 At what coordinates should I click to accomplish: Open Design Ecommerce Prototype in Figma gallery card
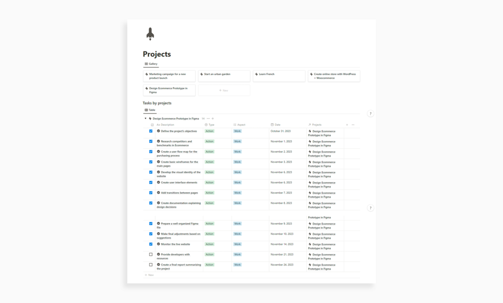[x=169, y=90]
